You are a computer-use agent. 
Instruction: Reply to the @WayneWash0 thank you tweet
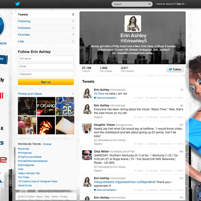point(139,190)
